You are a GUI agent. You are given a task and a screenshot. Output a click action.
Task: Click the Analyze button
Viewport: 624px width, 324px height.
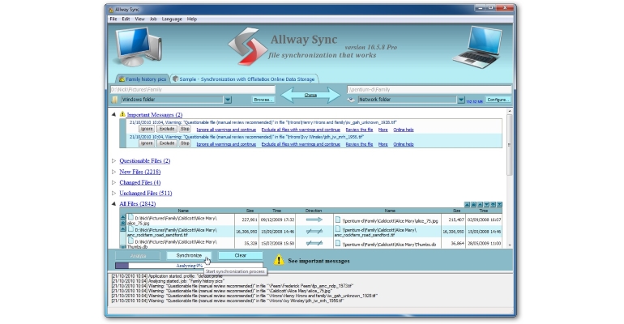tap(138, 256)
